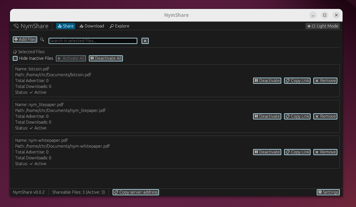The image size is (356, 207).
Task: Click the NymShare logo icon
Action: tap(16, 26)
